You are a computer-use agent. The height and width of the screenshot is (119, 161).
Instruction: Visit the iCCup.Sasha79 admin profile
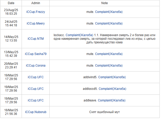(x=35, y=54)
